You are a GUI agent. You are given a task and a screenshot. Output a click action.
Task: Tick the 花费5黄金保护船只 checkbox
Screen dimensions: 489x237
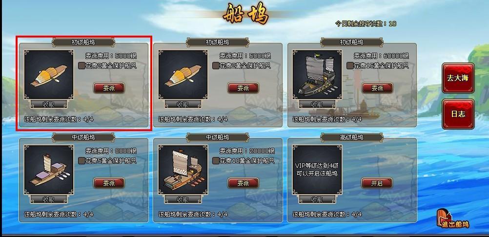(81, 161)
